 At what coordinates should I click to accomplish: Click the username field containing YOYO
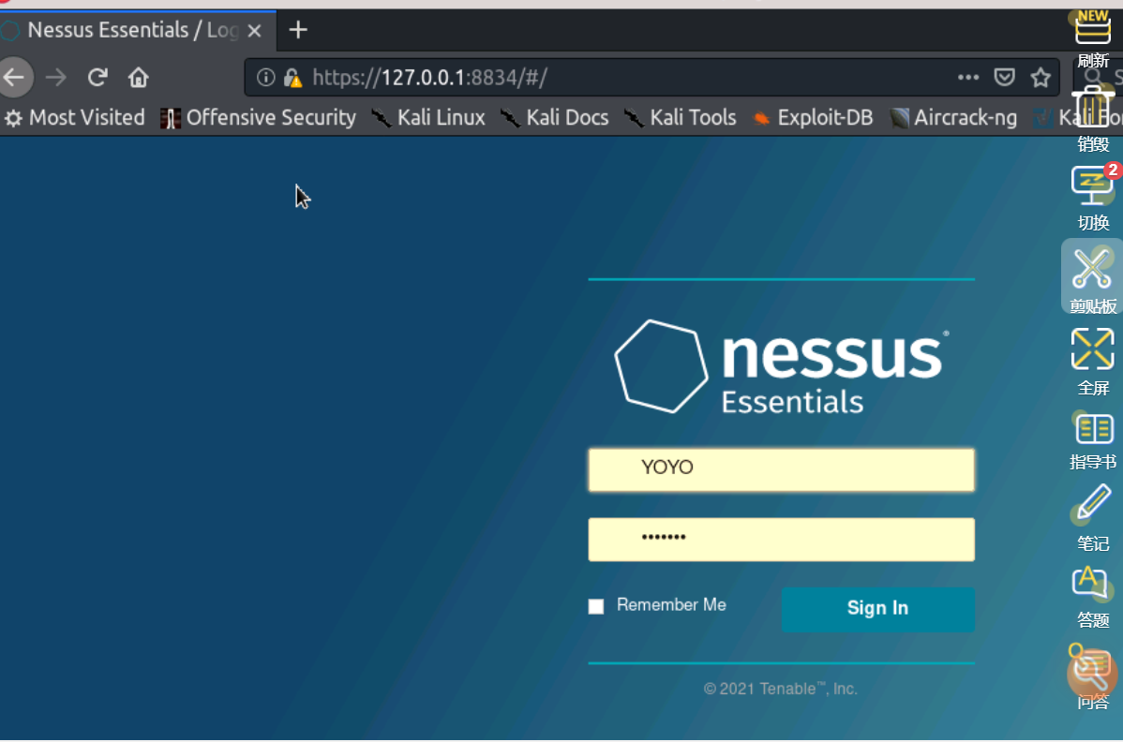782,469
